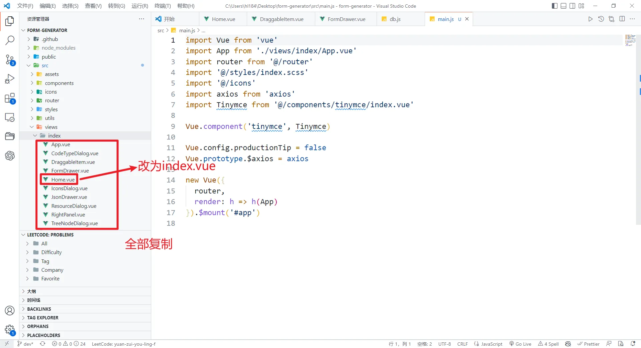The height and width of the screenshot is (348, 641).
Task: Open the Remote Explorer view
Action: [10, 118]
